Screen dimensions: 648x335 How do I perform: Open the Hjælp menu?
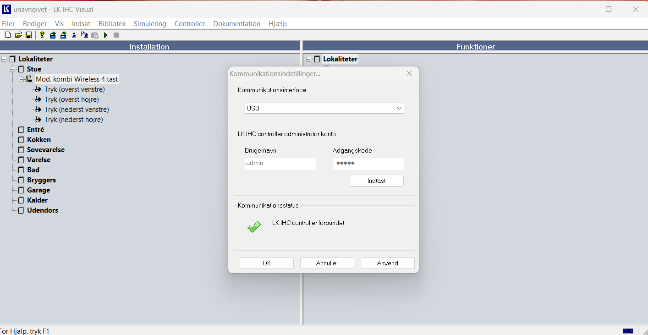(x=278, y=24)
